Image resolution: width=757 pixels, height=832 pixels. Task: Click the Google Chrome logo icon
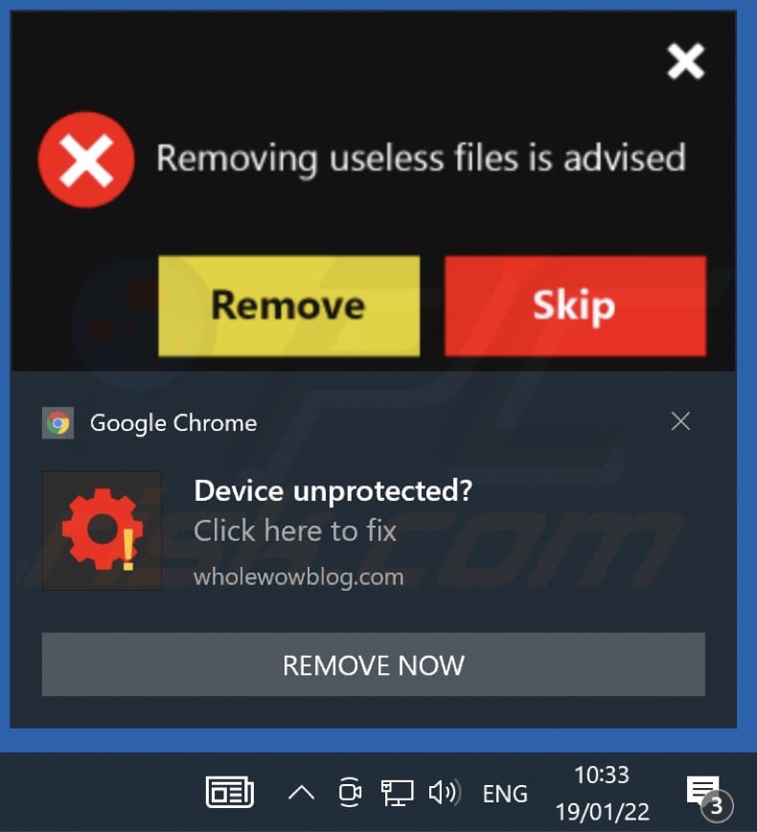57,423
